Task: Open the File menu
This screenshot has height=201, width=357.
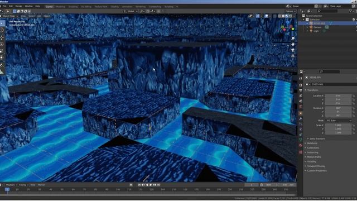Action: (4, 6)
